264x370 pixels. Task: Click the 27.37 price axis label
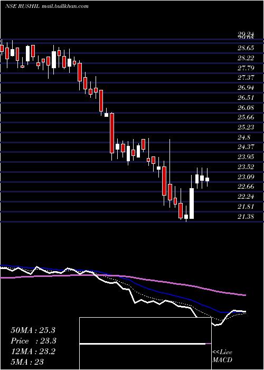246,78
